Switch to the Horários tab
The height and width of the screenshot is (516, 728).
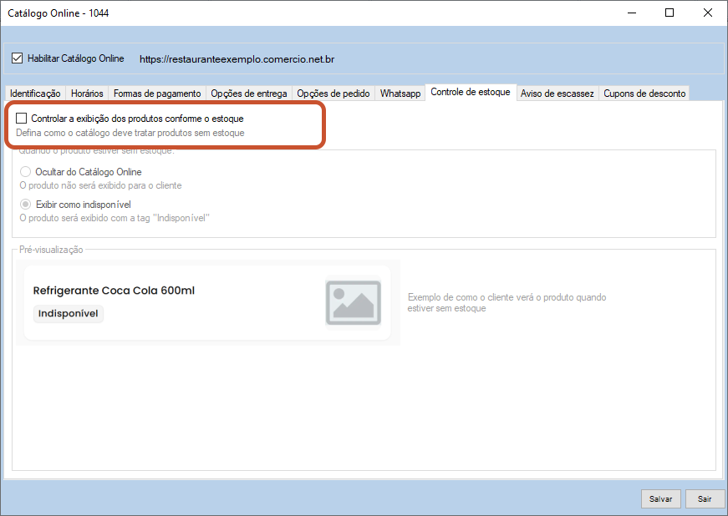click(87, 94)
